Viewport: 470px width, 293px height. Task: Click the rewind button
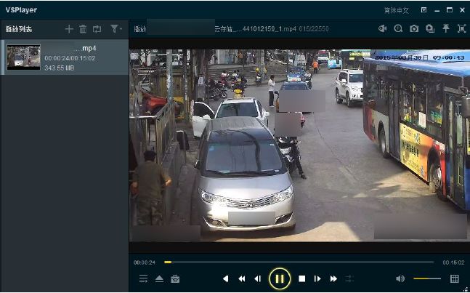point(241,278)
